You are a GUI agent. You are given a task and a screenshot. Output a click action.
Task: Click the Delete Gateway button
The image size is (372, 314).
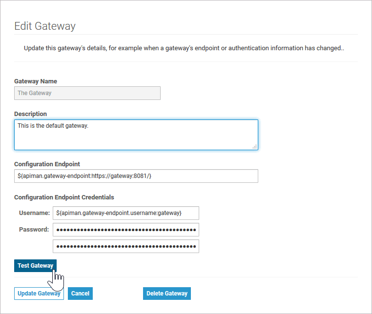167,294
